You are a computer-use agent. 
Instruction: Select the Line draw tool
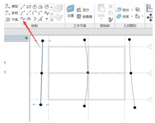[x=23, y=7]
